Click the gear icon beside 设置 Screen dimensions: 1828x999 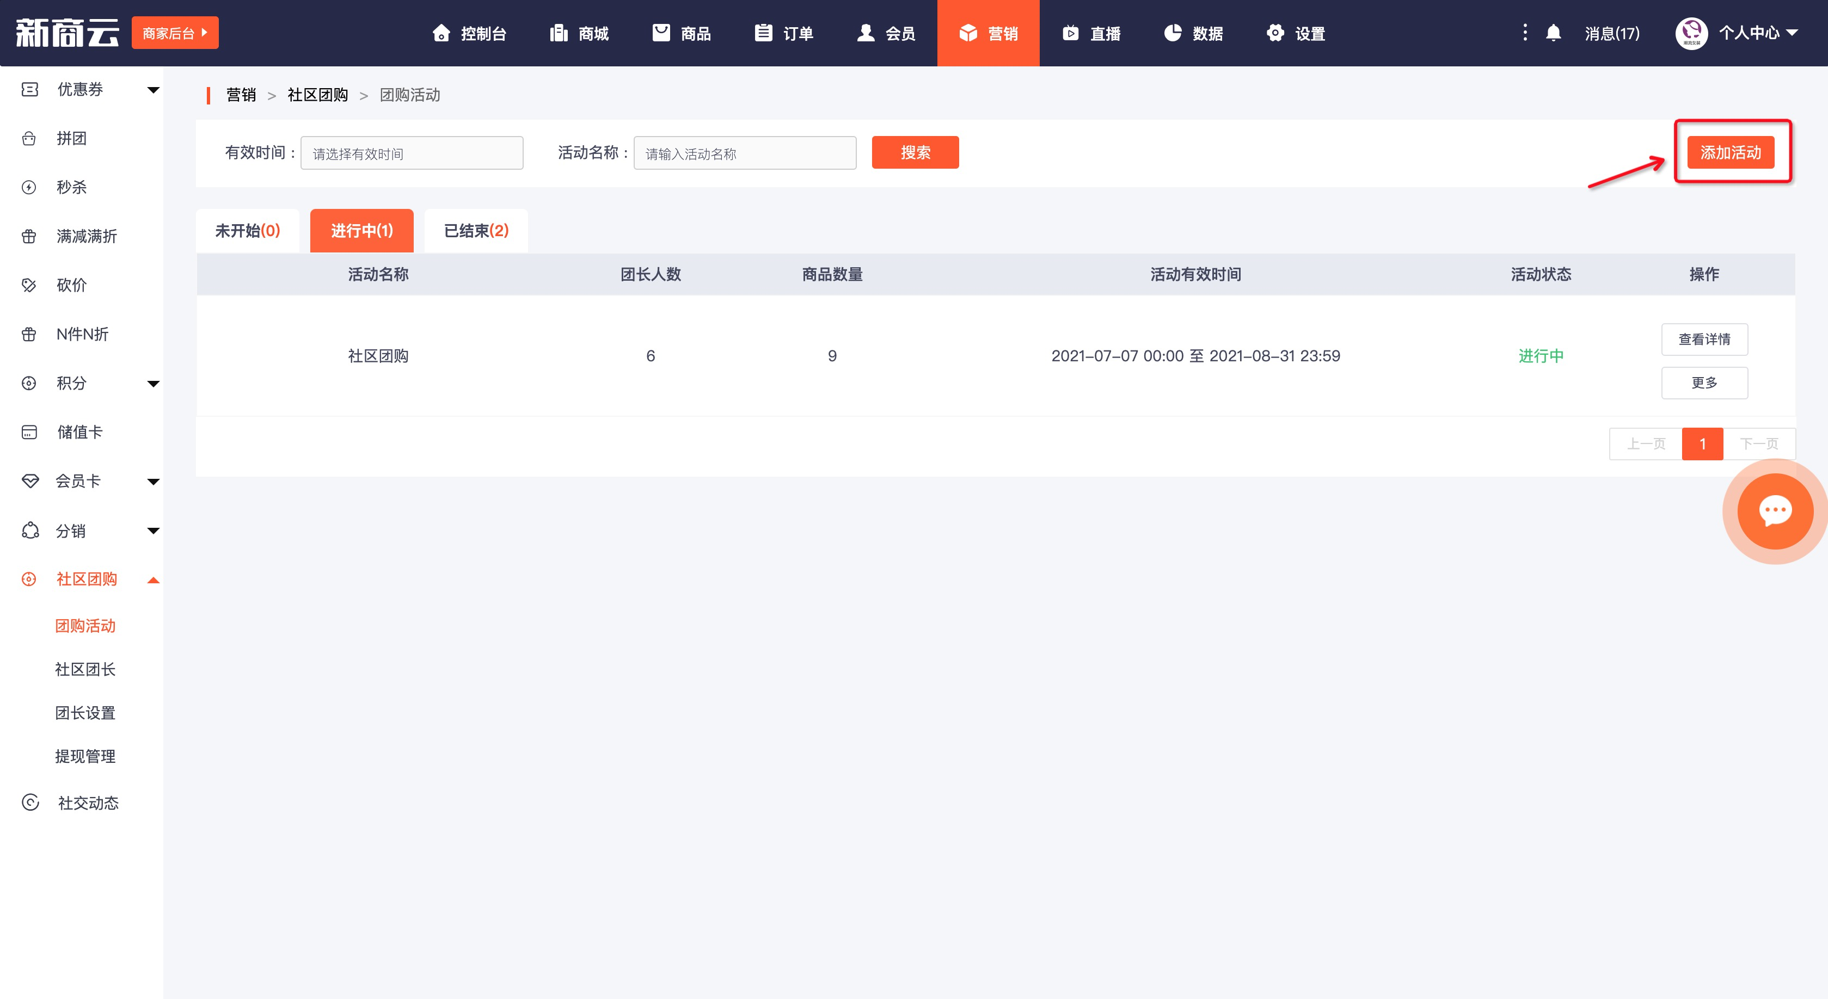coord(1275,33)
